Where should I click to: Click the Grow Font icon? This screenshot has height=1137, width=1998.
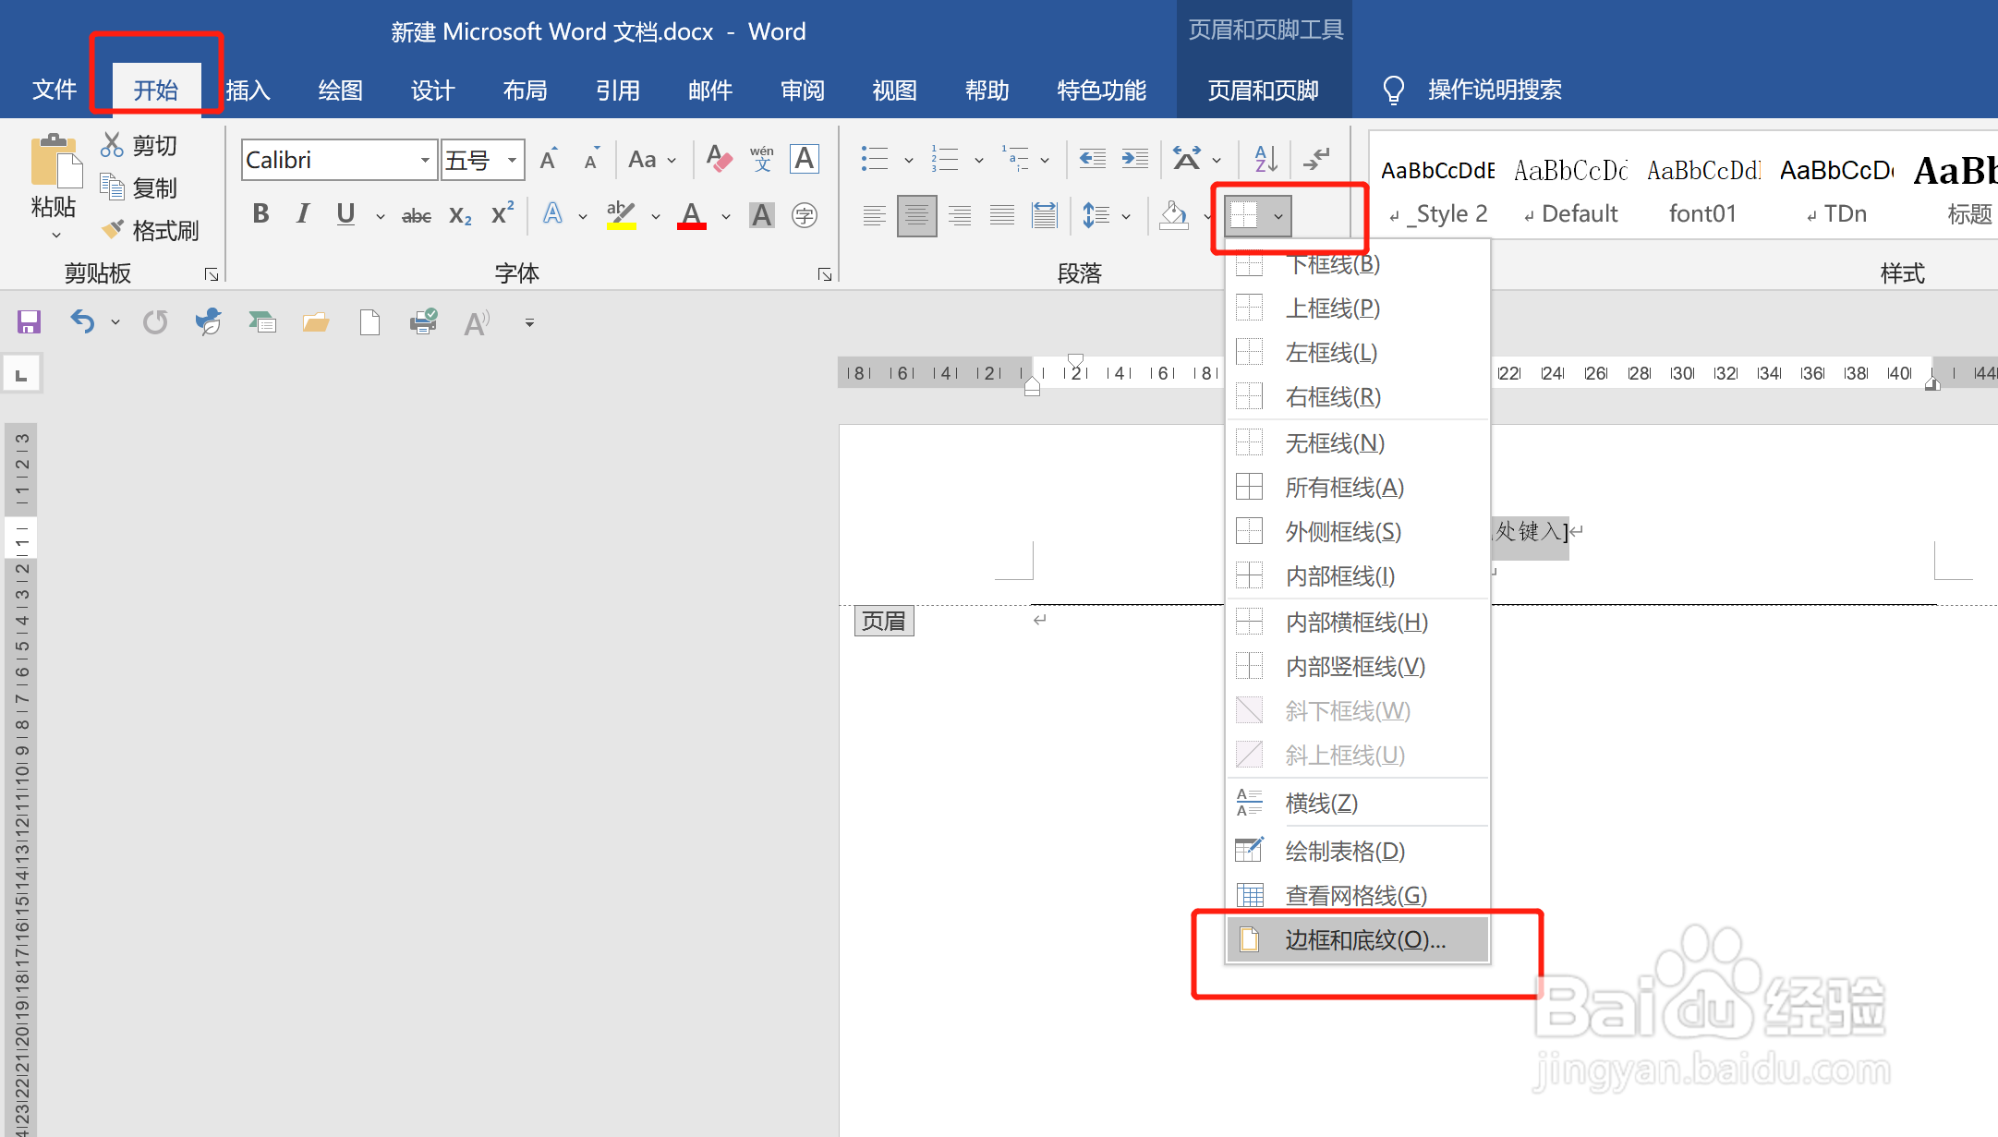pos(549,159)
